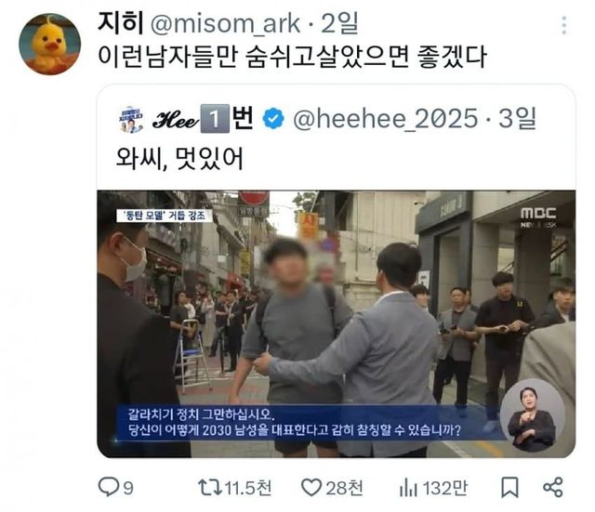Click the 132만 view count
The width and height of the screenshot is (595, 512).
tap(445, 488)
